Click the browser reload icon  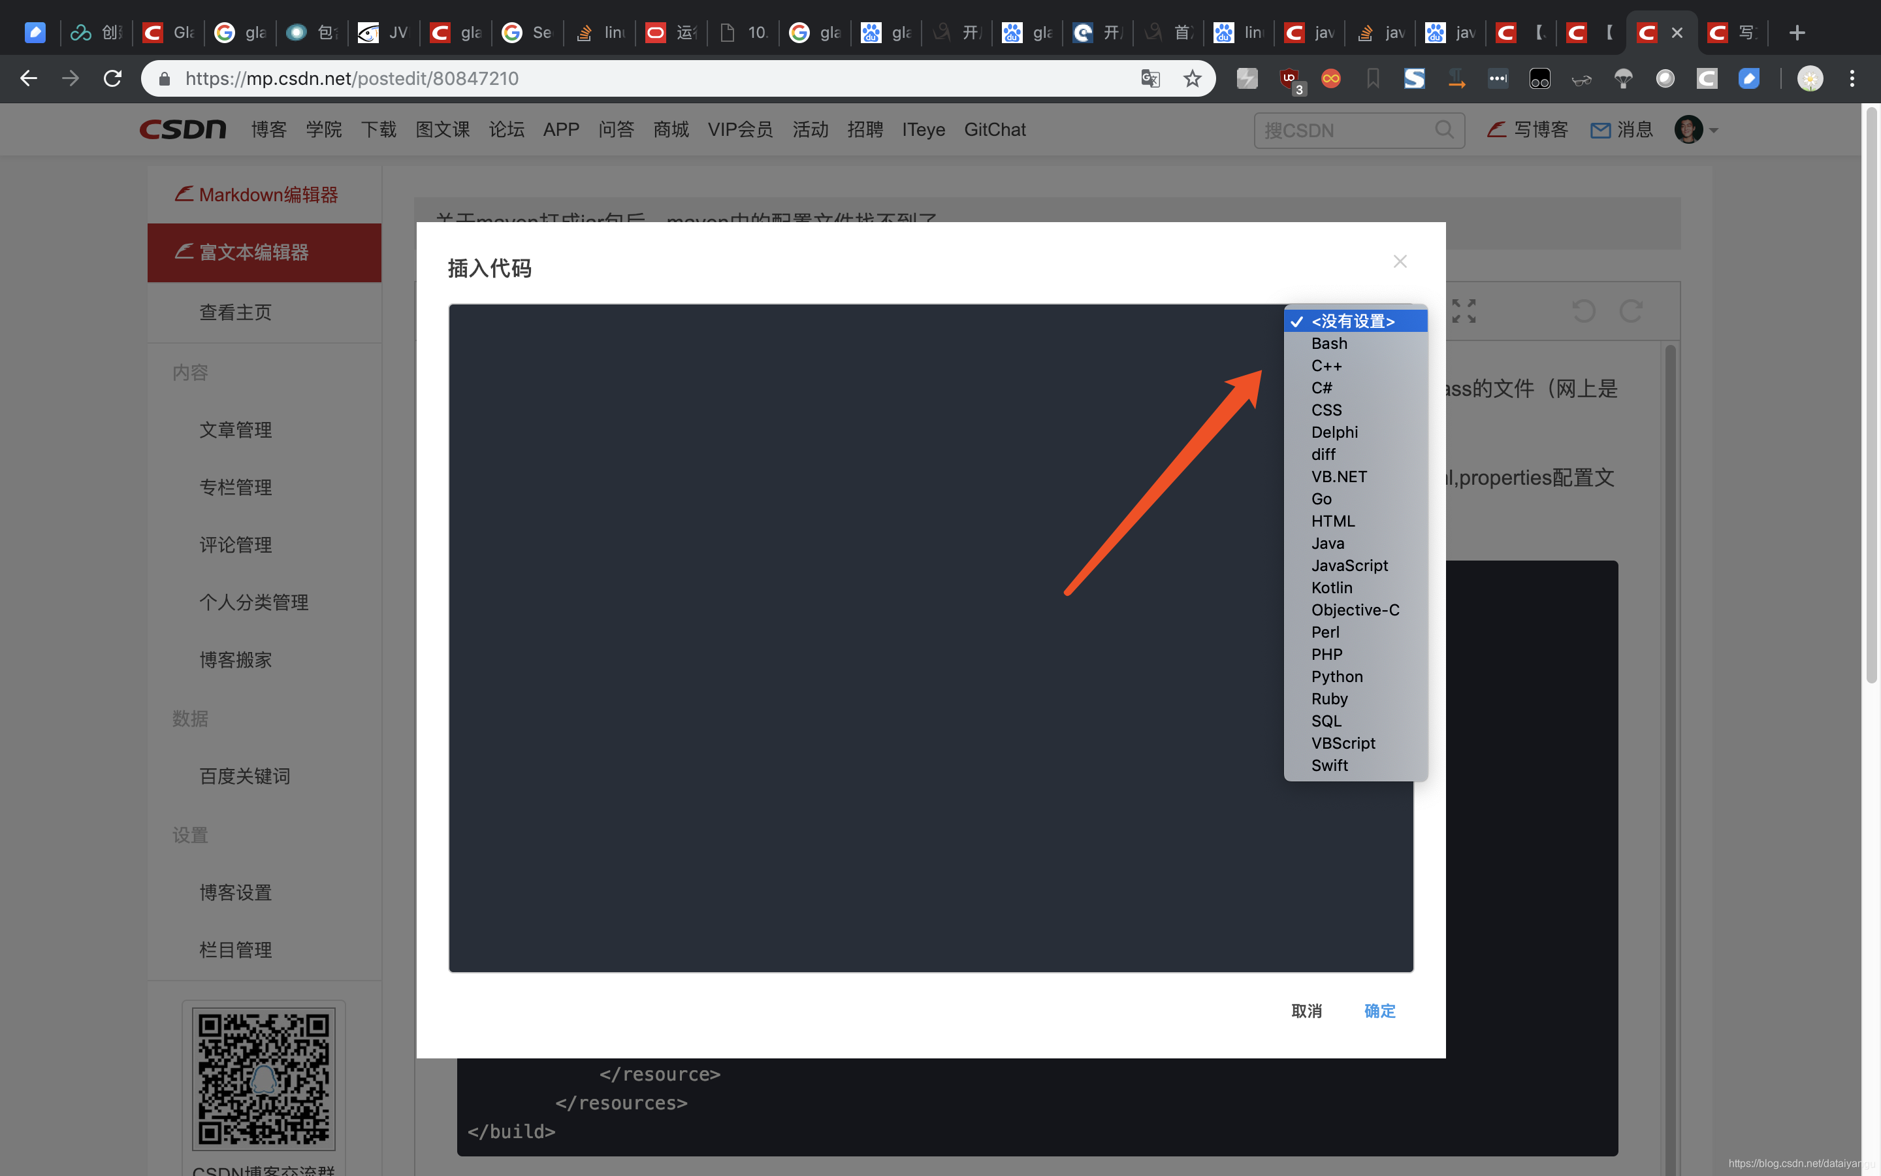113,78
